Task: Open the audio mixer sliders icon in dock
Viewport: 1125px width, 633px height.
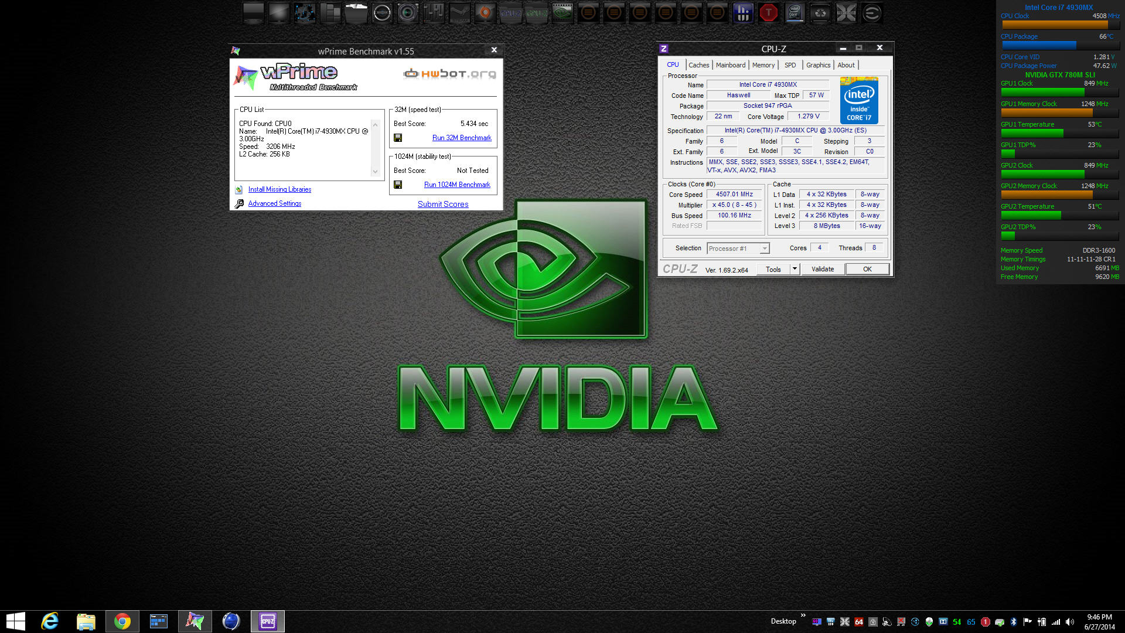Action: click(434, 13)
